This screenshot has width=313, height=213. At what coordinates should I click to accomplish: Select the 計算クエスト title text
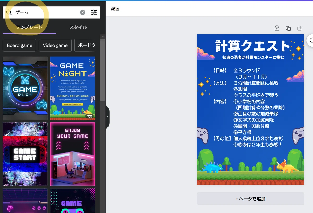[253, 46]
